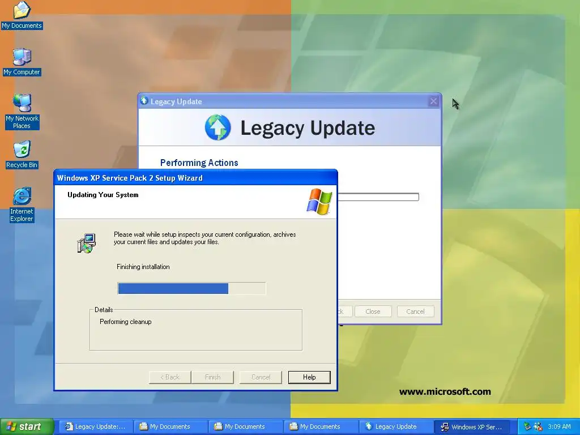Select the Internet Explorer desktop icon

point(22,204)
